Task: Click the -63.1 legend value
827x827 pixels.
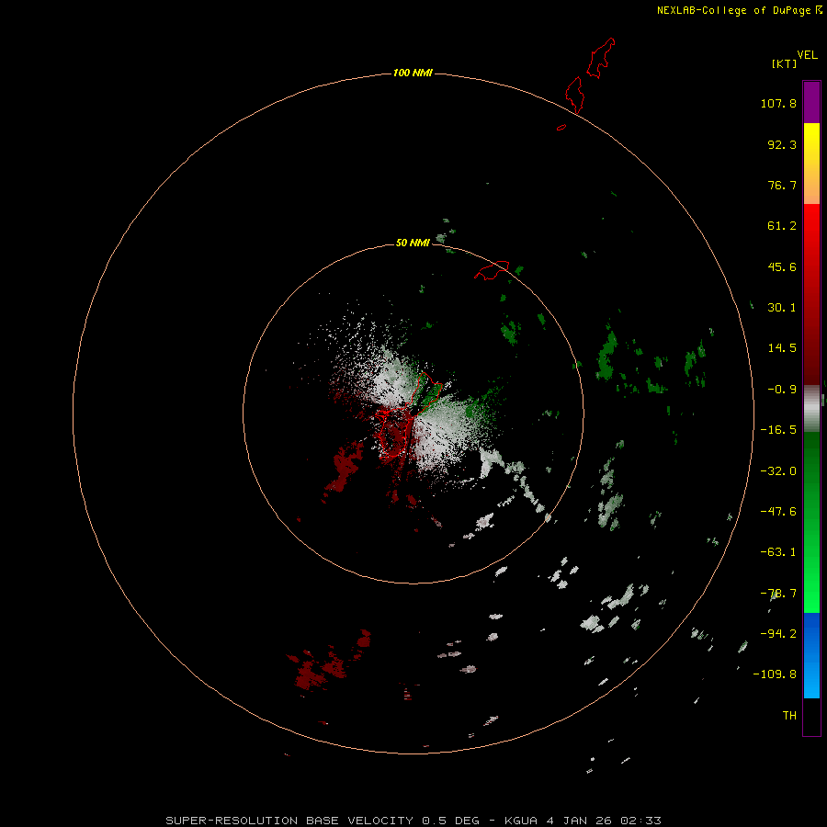Action: point(778,552)
